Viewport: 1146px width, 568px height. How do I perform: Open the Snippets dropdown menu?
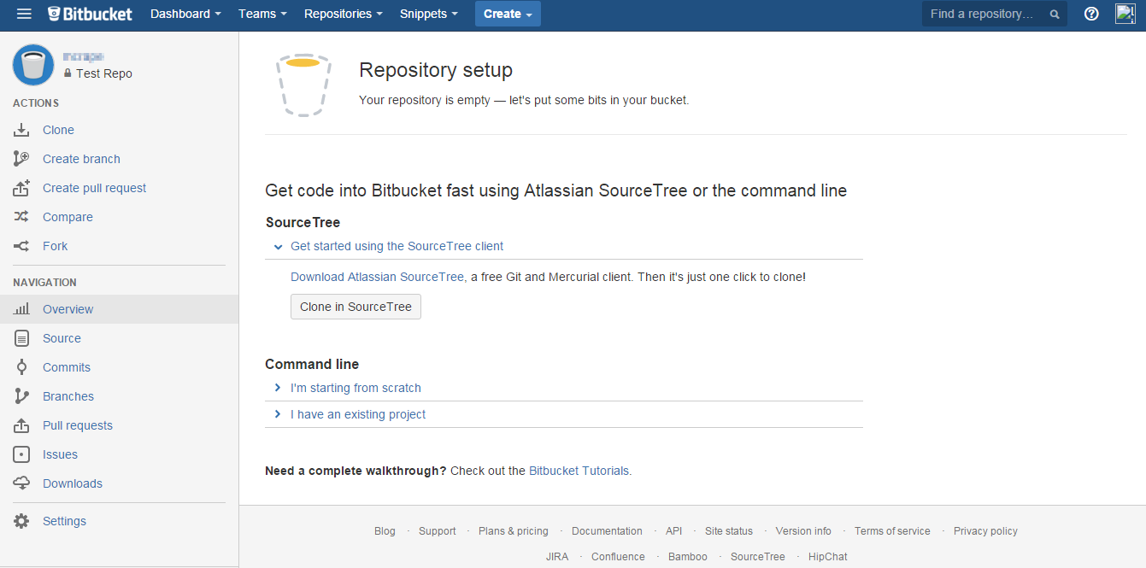pyautogui.click(x=429, y=14)
